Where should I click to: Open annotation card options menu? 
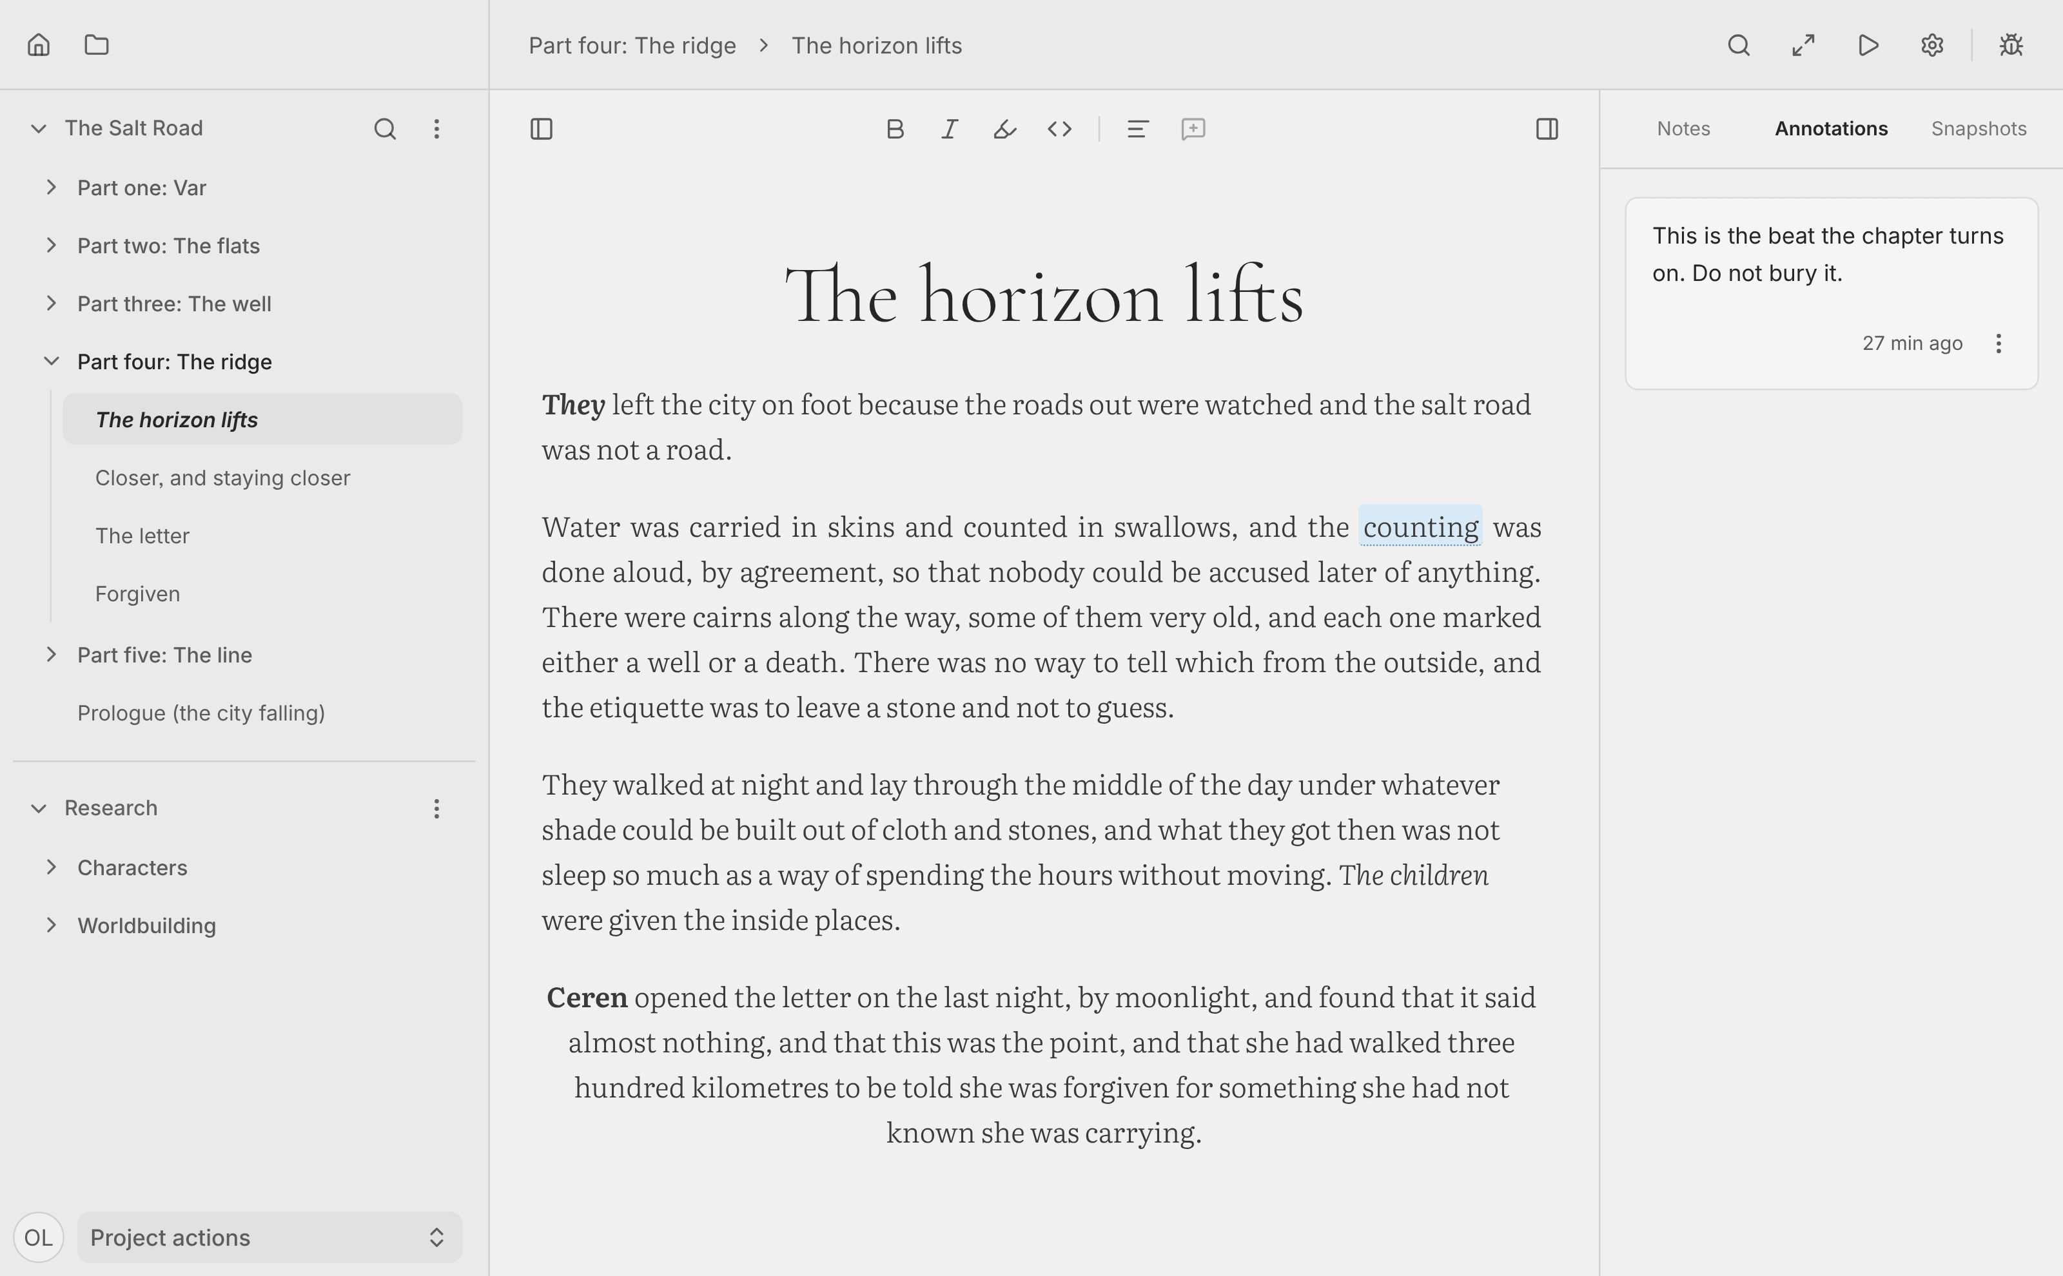[1998, 343]
